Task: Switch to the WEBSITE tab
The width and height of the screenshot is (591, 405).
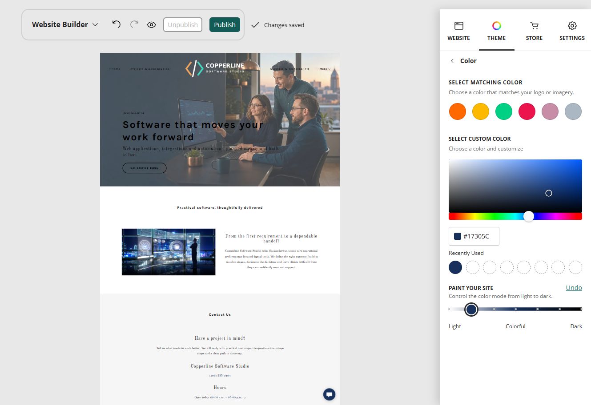Action: point(458,31)
